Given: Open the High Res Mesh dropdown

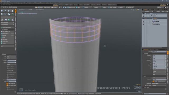Looking at the screenshot, I should (159, 85).
